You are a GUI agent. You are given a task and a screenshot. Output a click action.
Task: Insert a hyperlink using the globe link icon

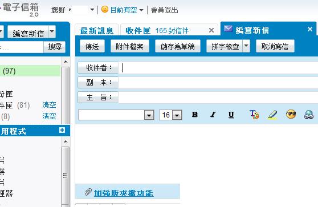coord(309,115)
